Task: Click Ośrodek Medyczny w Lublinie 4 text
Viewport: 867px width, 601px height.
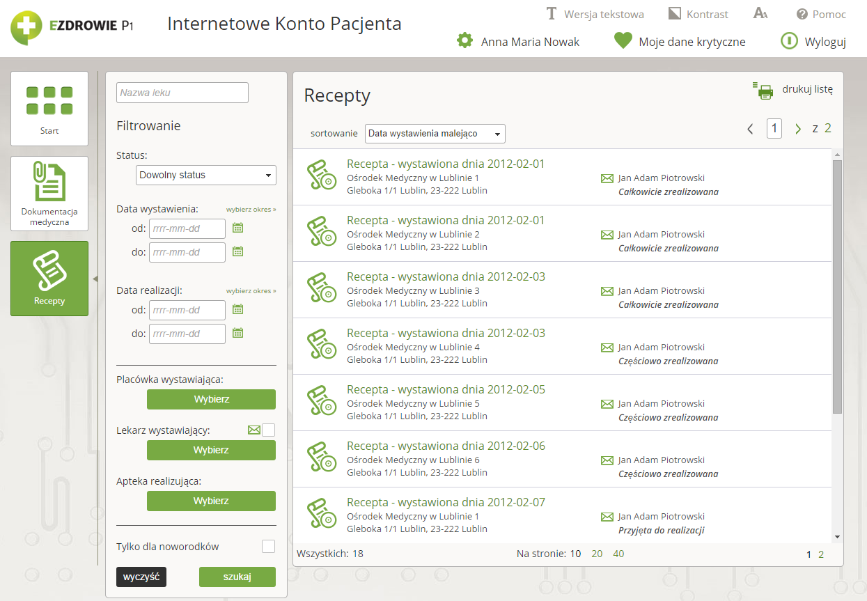Action: click(413, 347)
